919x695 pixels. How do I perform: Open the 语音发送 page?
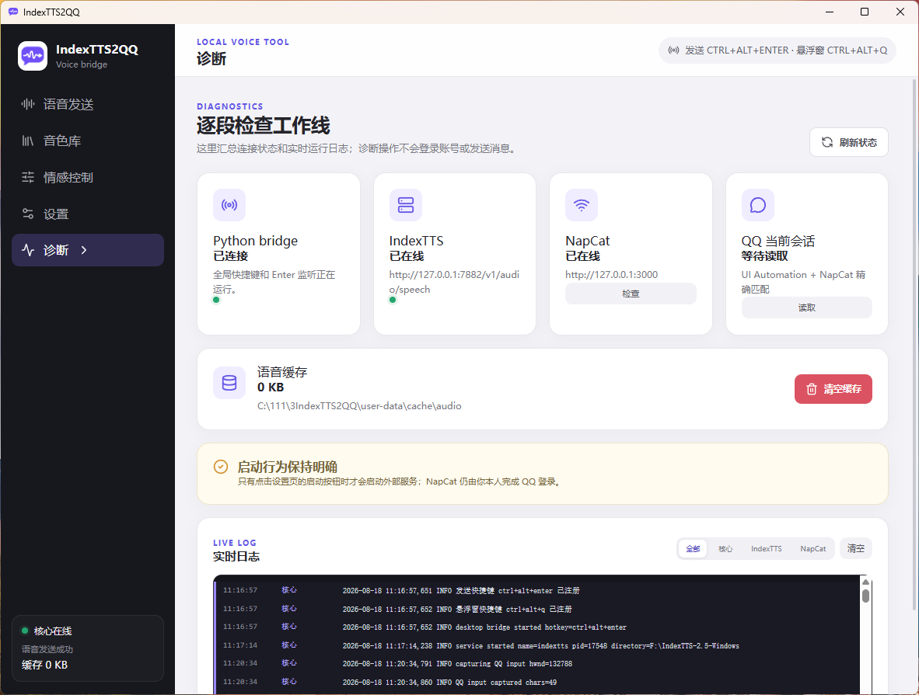pos(88,104)
